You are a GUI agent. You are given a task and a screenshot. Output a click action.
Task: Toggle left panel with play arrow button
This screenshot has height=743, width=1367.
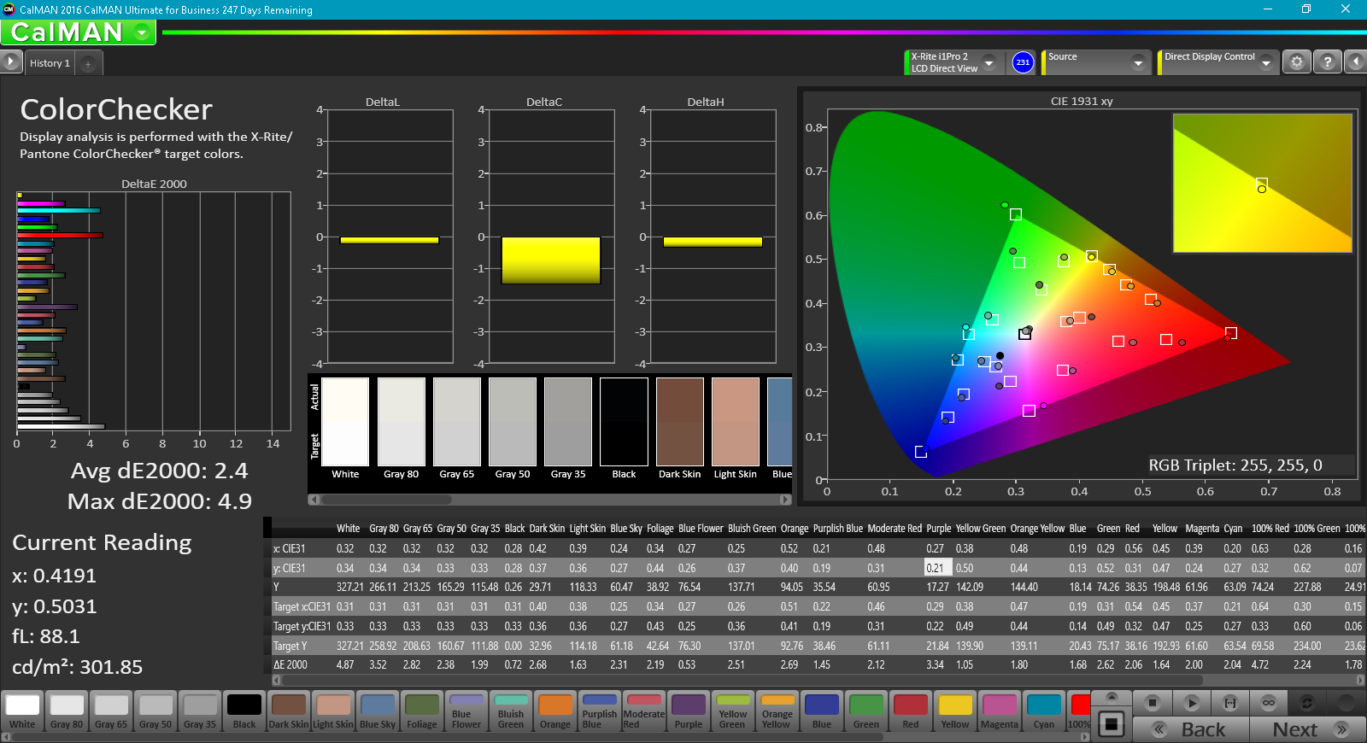pos(10,61)
